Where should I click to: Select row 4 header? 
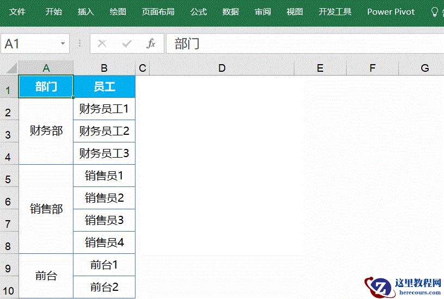(x=9, y=153)
